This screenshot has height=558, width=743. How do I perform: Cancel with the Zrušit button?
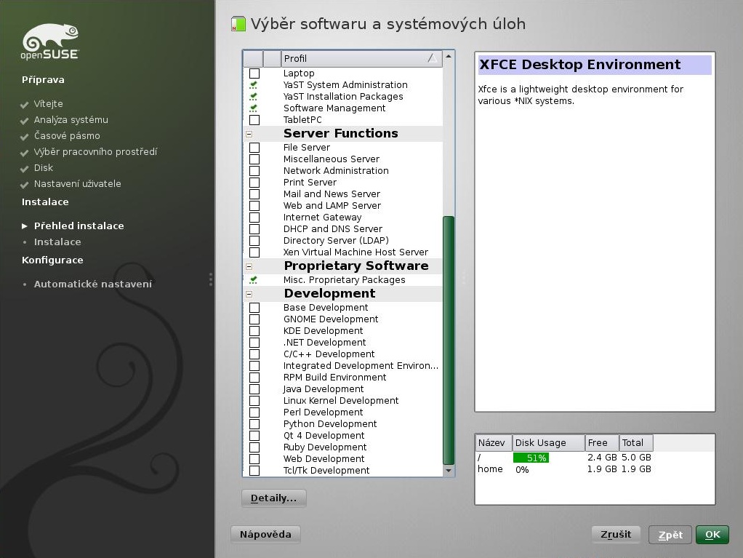tap(616, 534)
